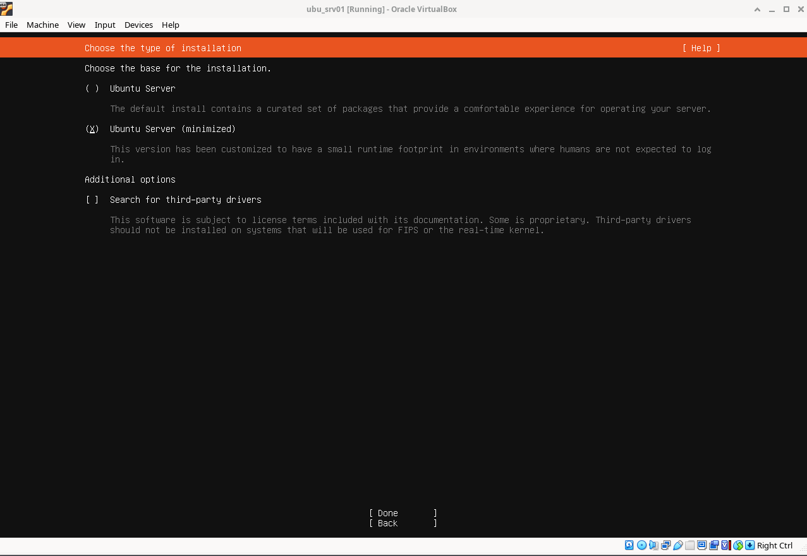Image resolution: width=807 pixels, height=556 pixels.
Task: Click the keyboard capture arrow icon
Action: pyautogui.click(x=749, y=545)
